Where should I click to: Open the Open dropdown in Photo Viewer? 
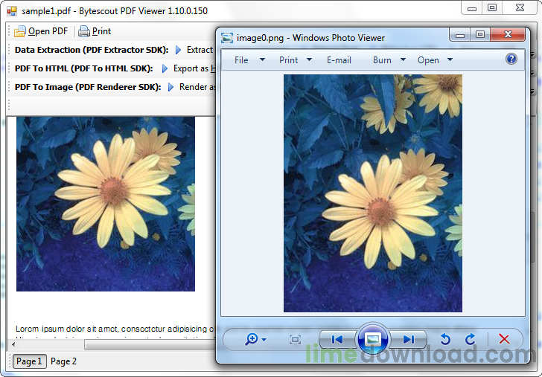coord(435,60)
